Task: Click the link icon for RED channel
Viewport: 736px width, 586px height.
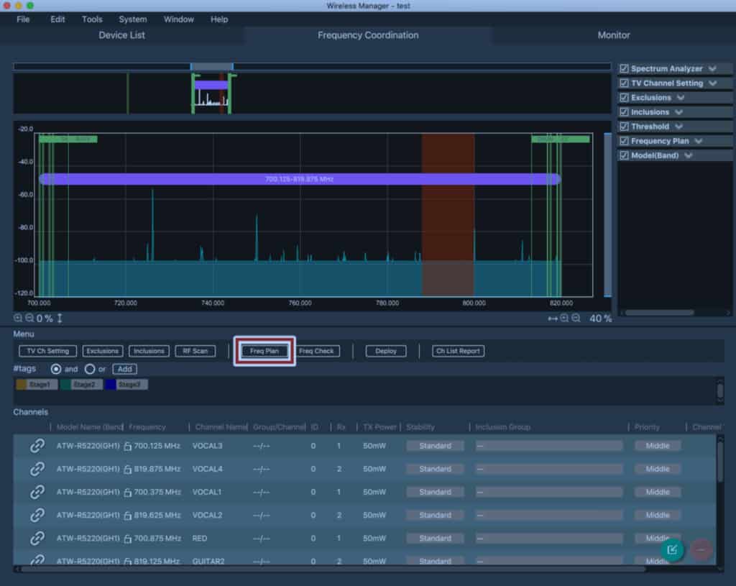Action: point(37,538)
